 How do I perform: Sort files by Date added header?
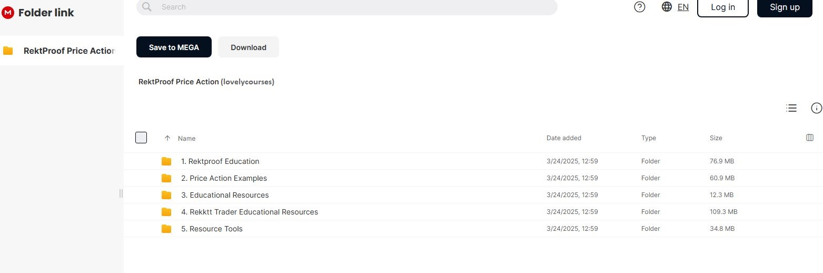563,138
